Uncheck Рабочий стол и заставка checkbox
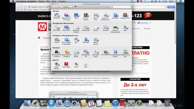 pyautogui.click(x=69, y=16)
